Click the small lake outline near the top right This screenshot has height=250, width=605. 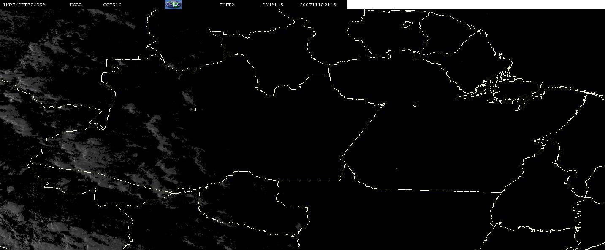click(407, 25)
